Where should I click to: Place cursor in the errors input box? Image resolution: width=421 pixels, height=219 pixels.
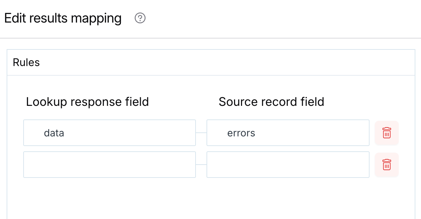[241, 133]
